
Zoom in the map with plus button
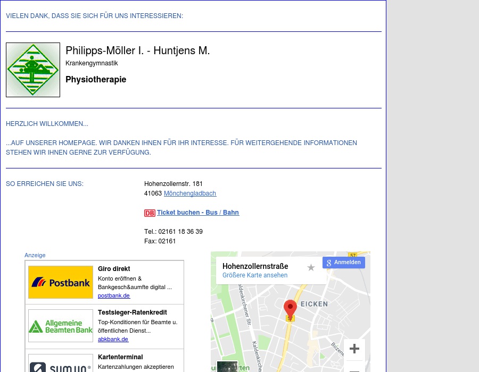(x=354, y=349)
